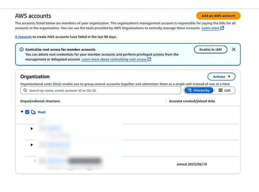Viewport: 259px width, 192px height.
Task: Click the info icon in the root access banner
Action: pos(22,50)
